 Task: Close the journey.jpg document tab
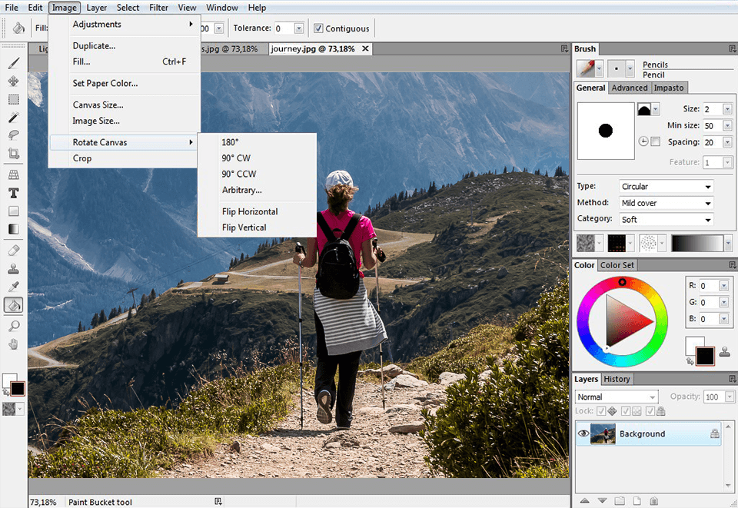click(365, 48)
